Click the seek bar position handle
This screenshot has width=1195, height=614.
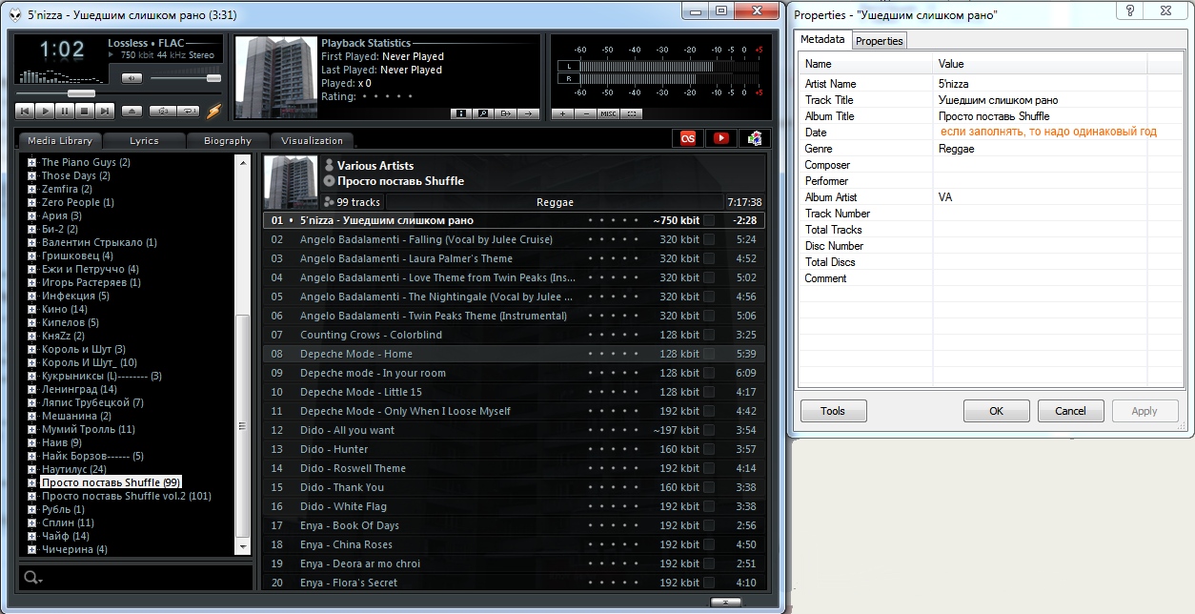[81, 93]
